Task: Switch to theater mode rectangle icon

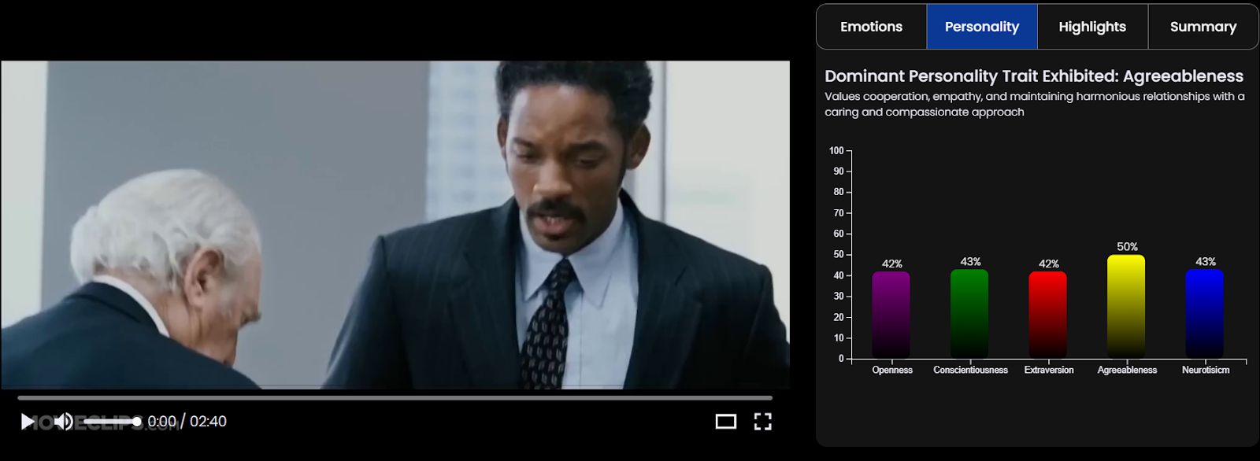Action: point(725,422)
